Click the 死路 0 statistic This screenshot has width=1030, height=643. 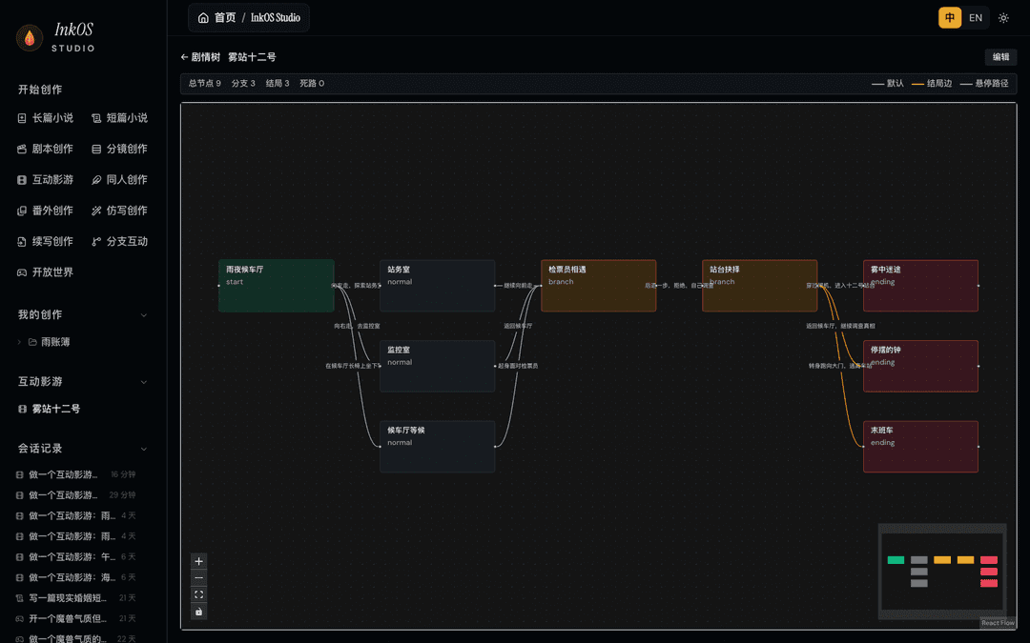(x=311, y=83)
